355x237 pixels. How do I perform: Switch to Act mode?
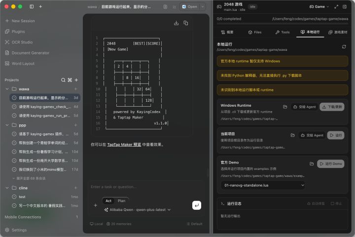[108, 201]
